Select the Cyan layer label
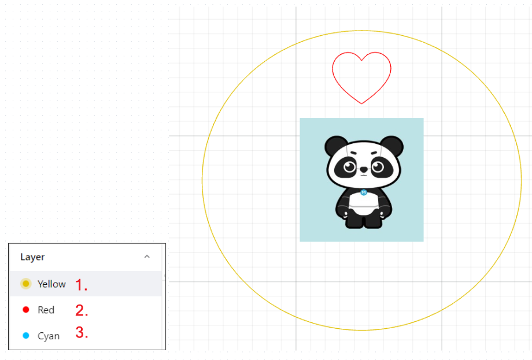Image resolution: width=532 pixels, height=360 pixels. (49, 336)
